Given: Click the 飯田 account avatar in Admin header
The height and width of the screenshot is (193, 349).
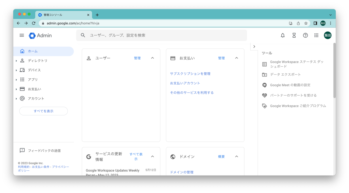Looking at the screenshot, I should [327, 35].
